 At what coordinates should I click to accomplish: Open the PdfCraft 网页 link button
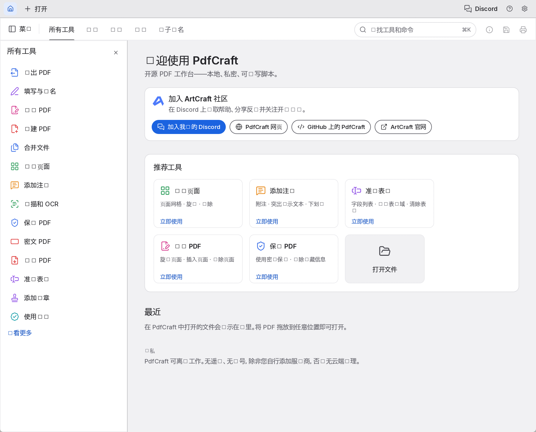pyautogui.click(x=259, y=127)
